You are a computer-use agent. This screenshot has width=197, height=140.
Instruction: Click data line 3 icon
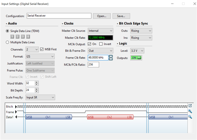coord(23,37)
